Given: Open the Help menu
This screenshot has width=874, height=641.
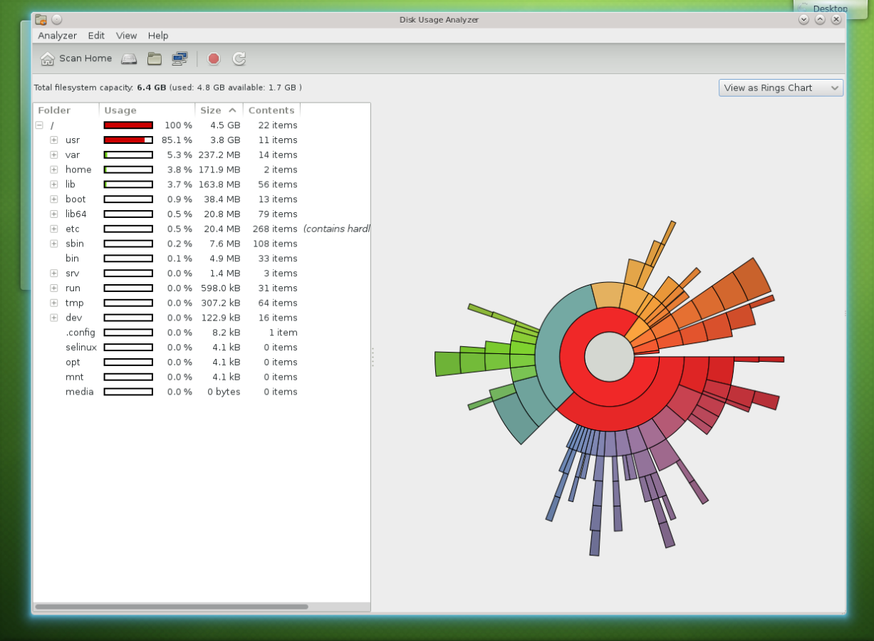Looking at the screenshot, I should [x=158, y=36].
